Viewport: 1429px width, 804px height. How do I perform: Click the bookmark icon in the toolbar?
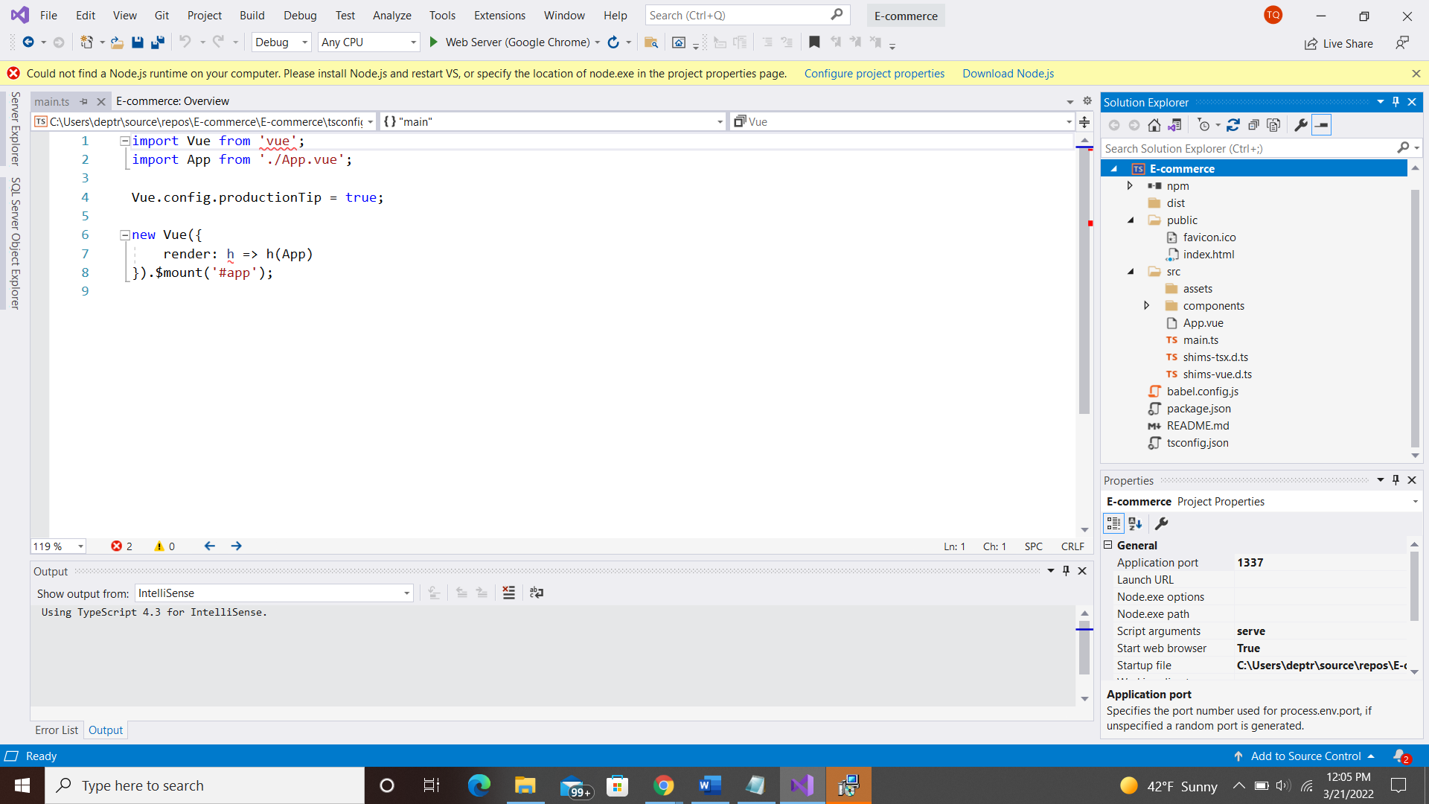pos(814,42)
